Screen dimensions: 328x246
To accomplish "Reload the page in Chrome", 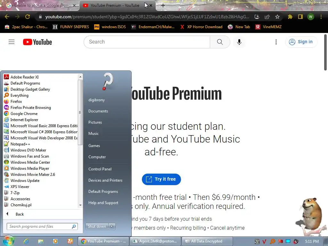I will 28,17.
